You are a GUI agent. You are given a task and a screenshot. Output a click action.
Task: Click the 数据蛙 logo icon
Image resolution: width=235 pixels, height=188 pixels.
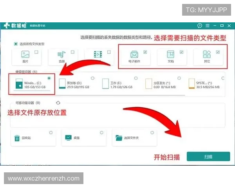(7, 25)
